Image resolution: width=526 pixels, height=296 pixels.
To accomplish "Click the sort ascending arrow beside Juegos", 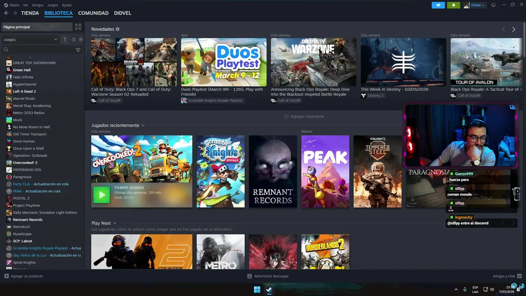I will point(65,39).
